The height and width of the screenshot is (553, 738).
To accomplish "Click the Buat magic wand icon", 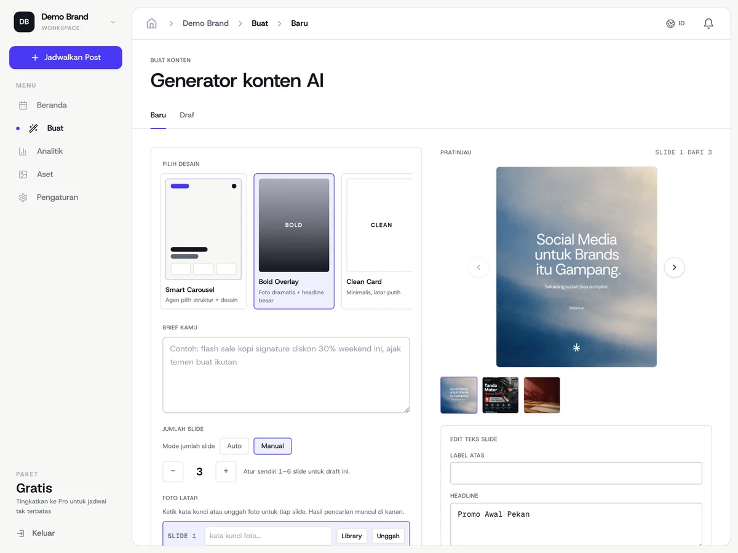I will (33, 128).
